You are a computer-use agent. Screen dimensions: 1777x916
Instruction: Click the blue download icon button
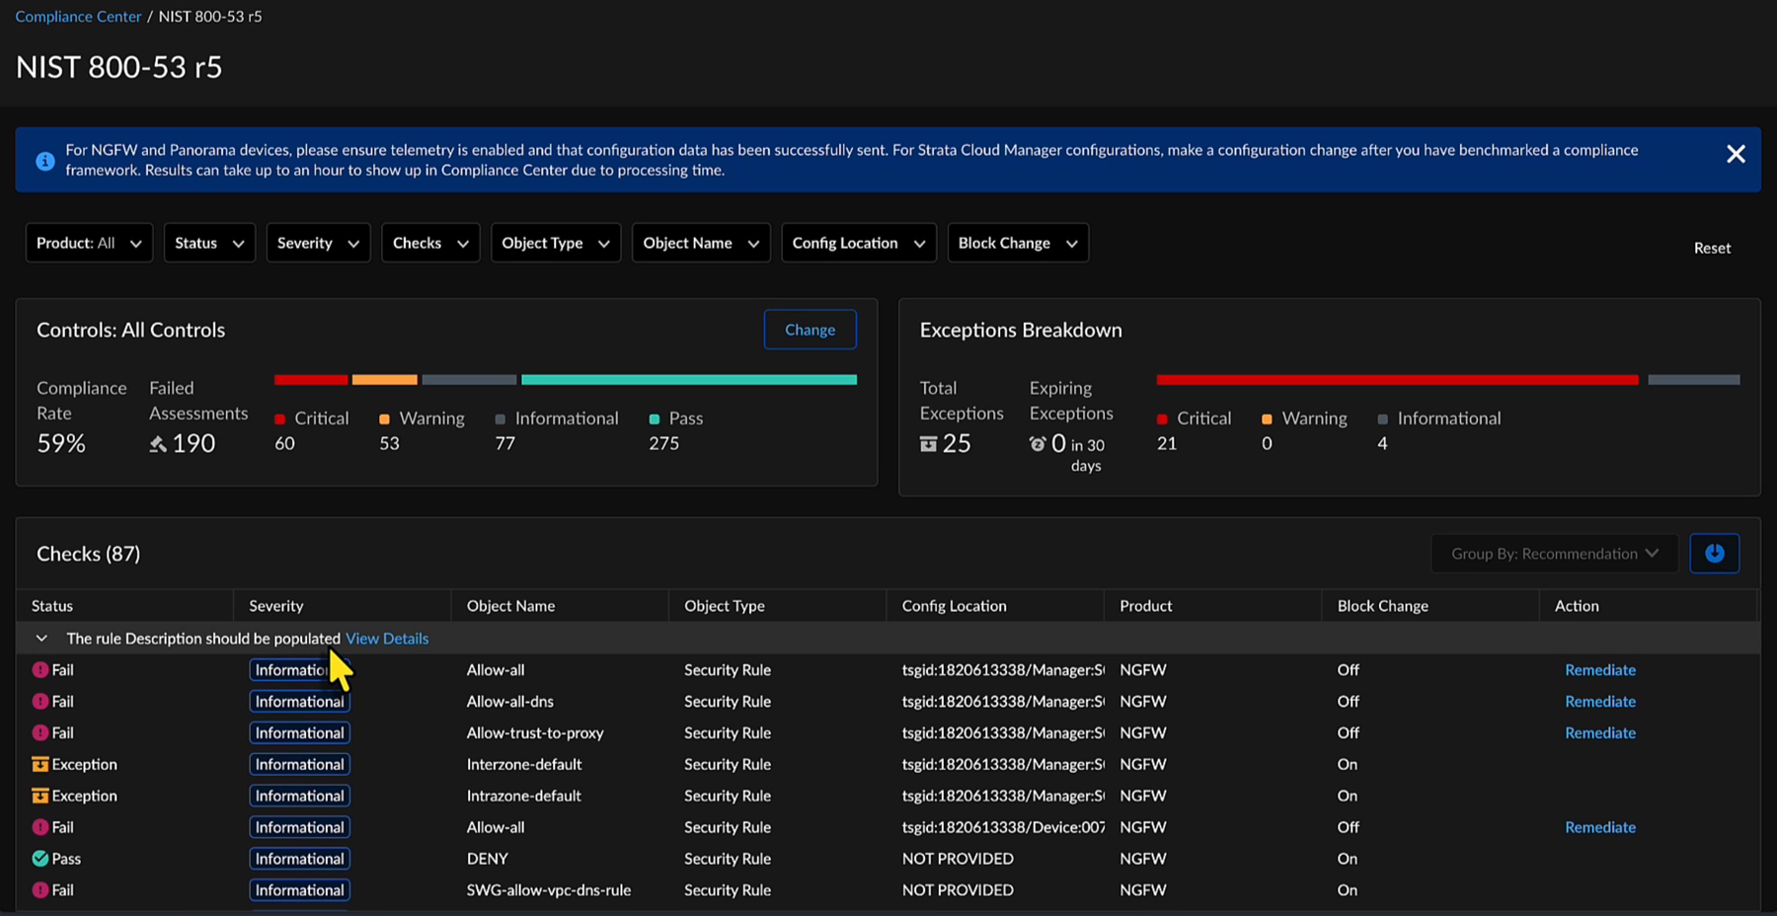point(1714,554)
